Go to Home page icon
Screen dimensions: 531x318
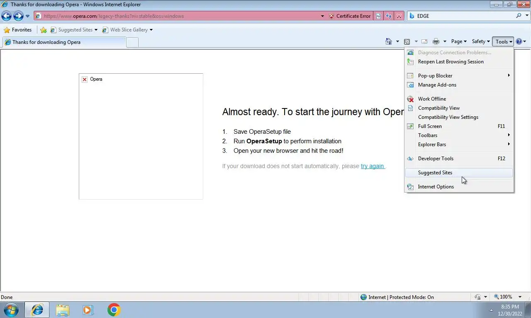click(x=389, y=41)
